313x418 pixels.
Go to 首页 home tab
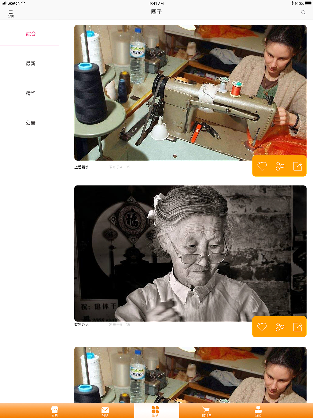pyautogui.click(x=55, y=411)
